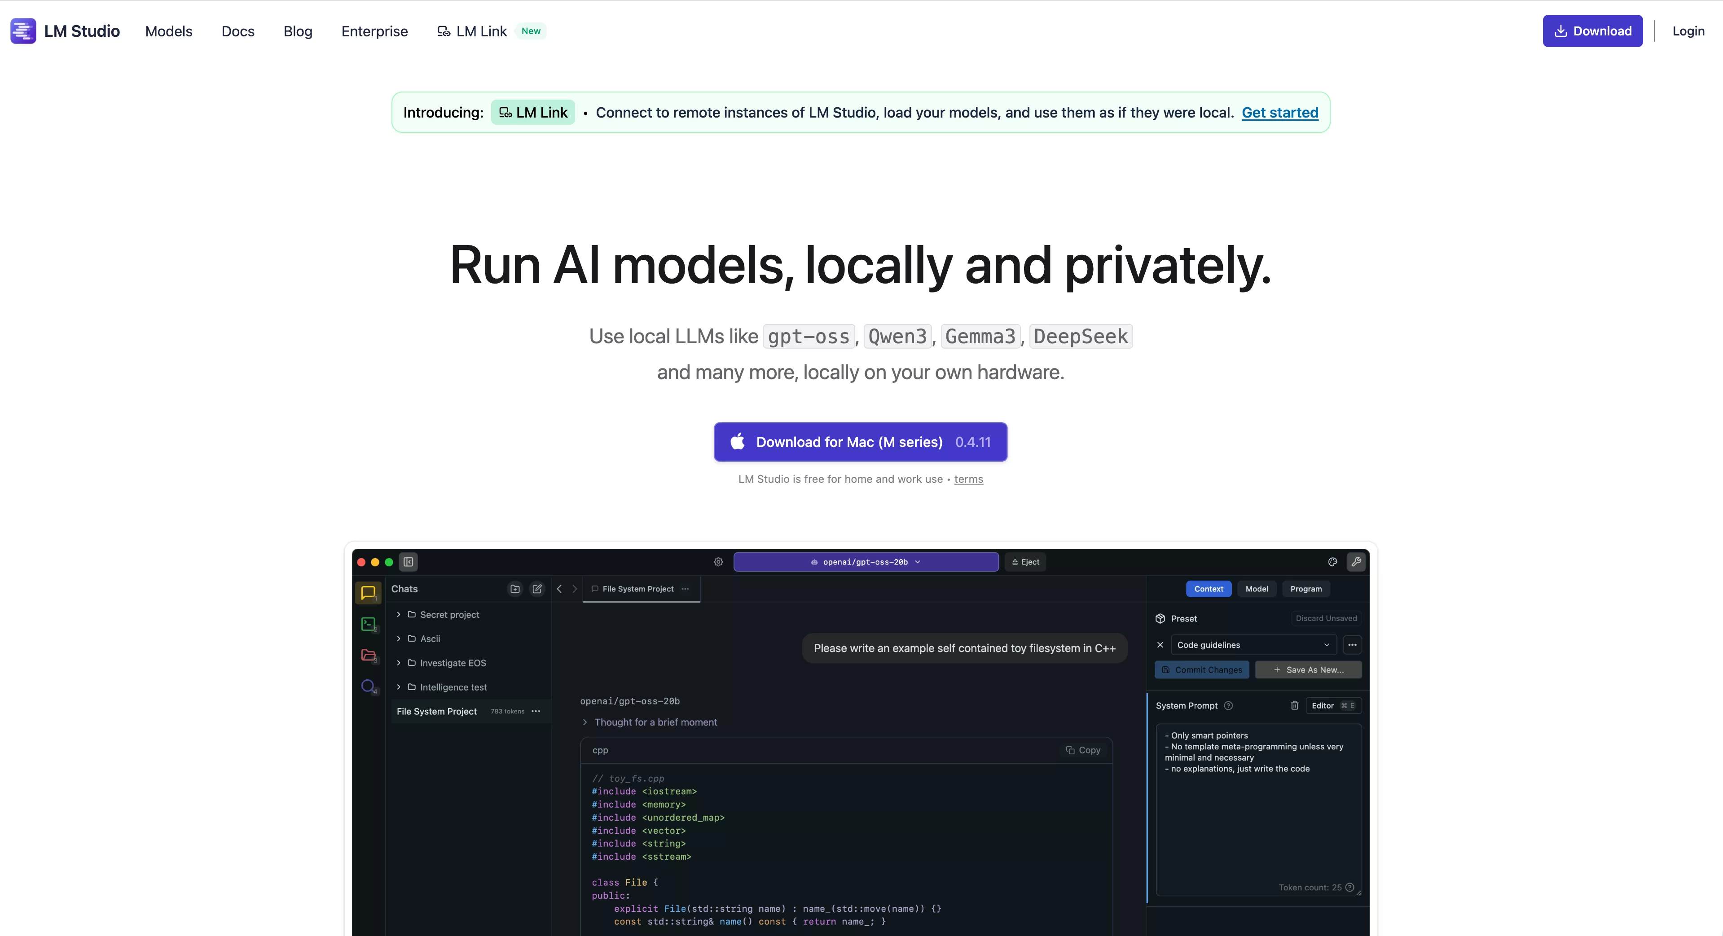
Task: Switch to the Model tab
Action: click(1257, 589)
